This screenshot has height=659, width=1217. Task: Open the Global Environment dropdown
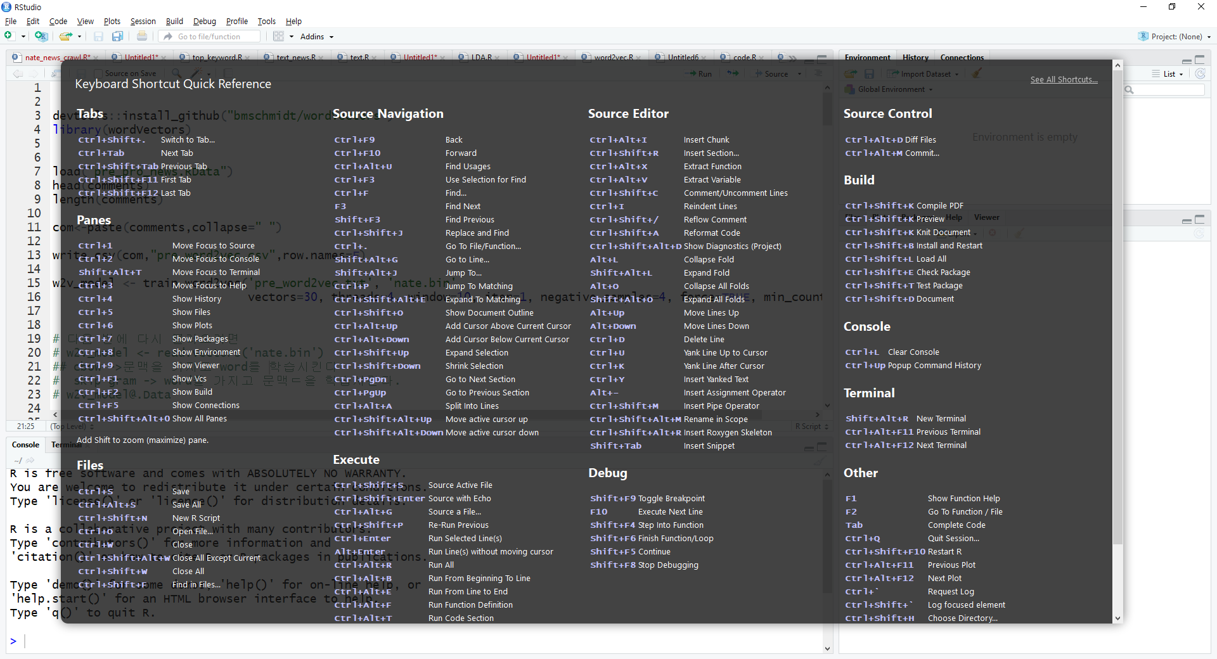[889, 89]
